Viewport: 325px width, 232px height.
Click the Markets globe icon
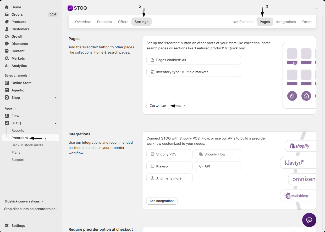click(7, 58)
